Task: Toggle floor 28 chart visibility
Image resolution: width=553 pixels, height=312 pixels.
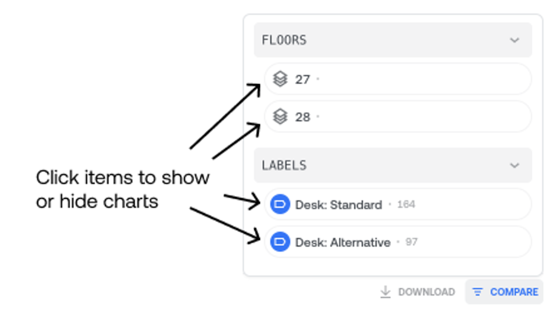Action: click(398, 116)
